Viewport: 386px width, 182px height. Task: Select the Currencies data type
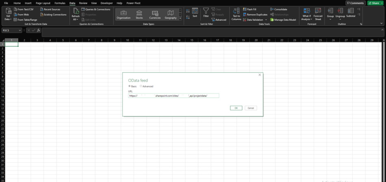point(155,15)
